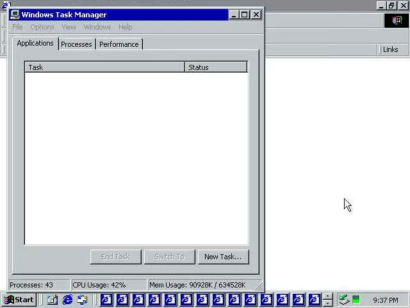Viewport: 410px width, 308px height.
Task: Open the Start menu
Action: pos(19,300)
